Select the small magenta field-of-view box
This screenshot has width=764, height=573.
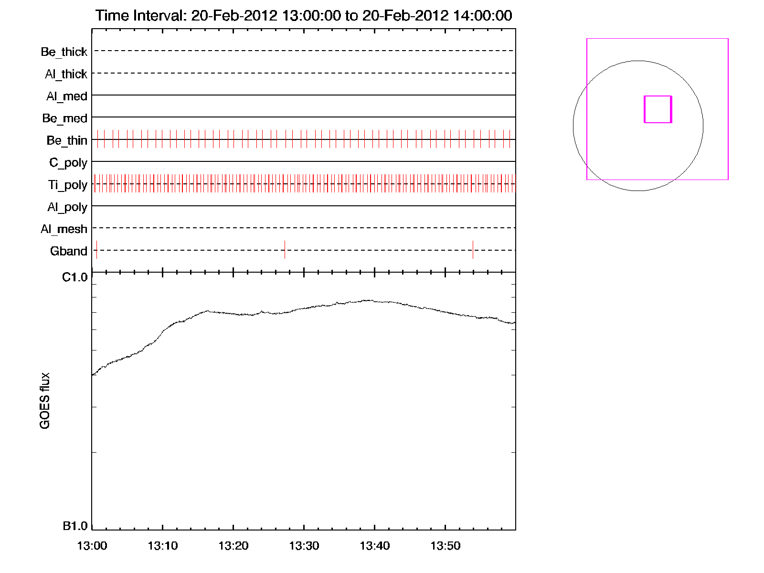coord(658,109)
